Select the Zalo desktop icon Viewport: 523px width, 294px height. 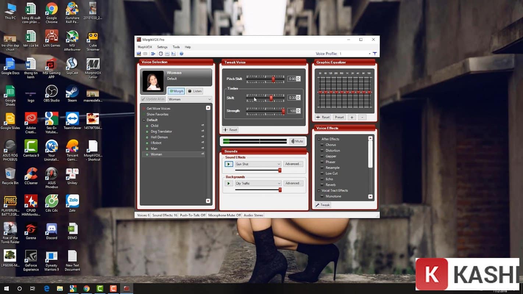tap(72, 204)
